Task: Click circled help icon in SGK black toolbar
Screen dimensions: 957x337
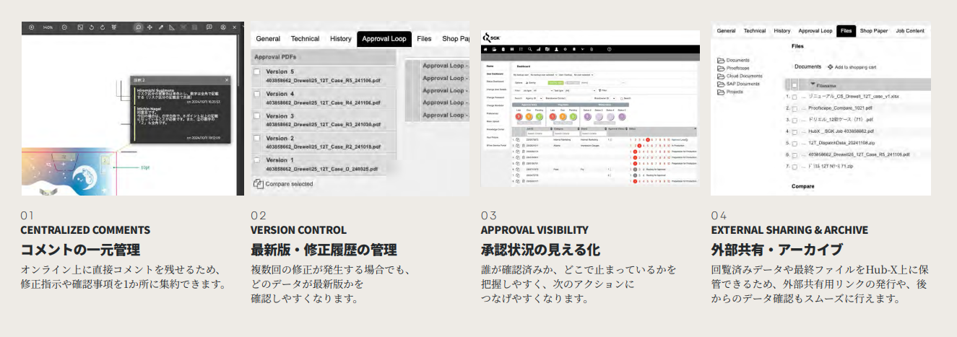Action: tap(610, 49)
